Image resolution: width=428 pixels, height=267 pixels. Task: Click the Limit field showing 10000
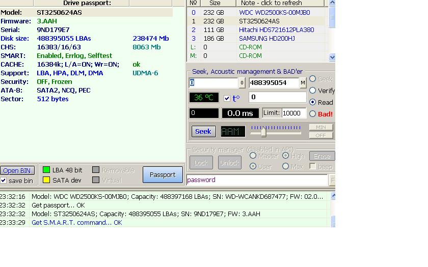click(293, 113)
